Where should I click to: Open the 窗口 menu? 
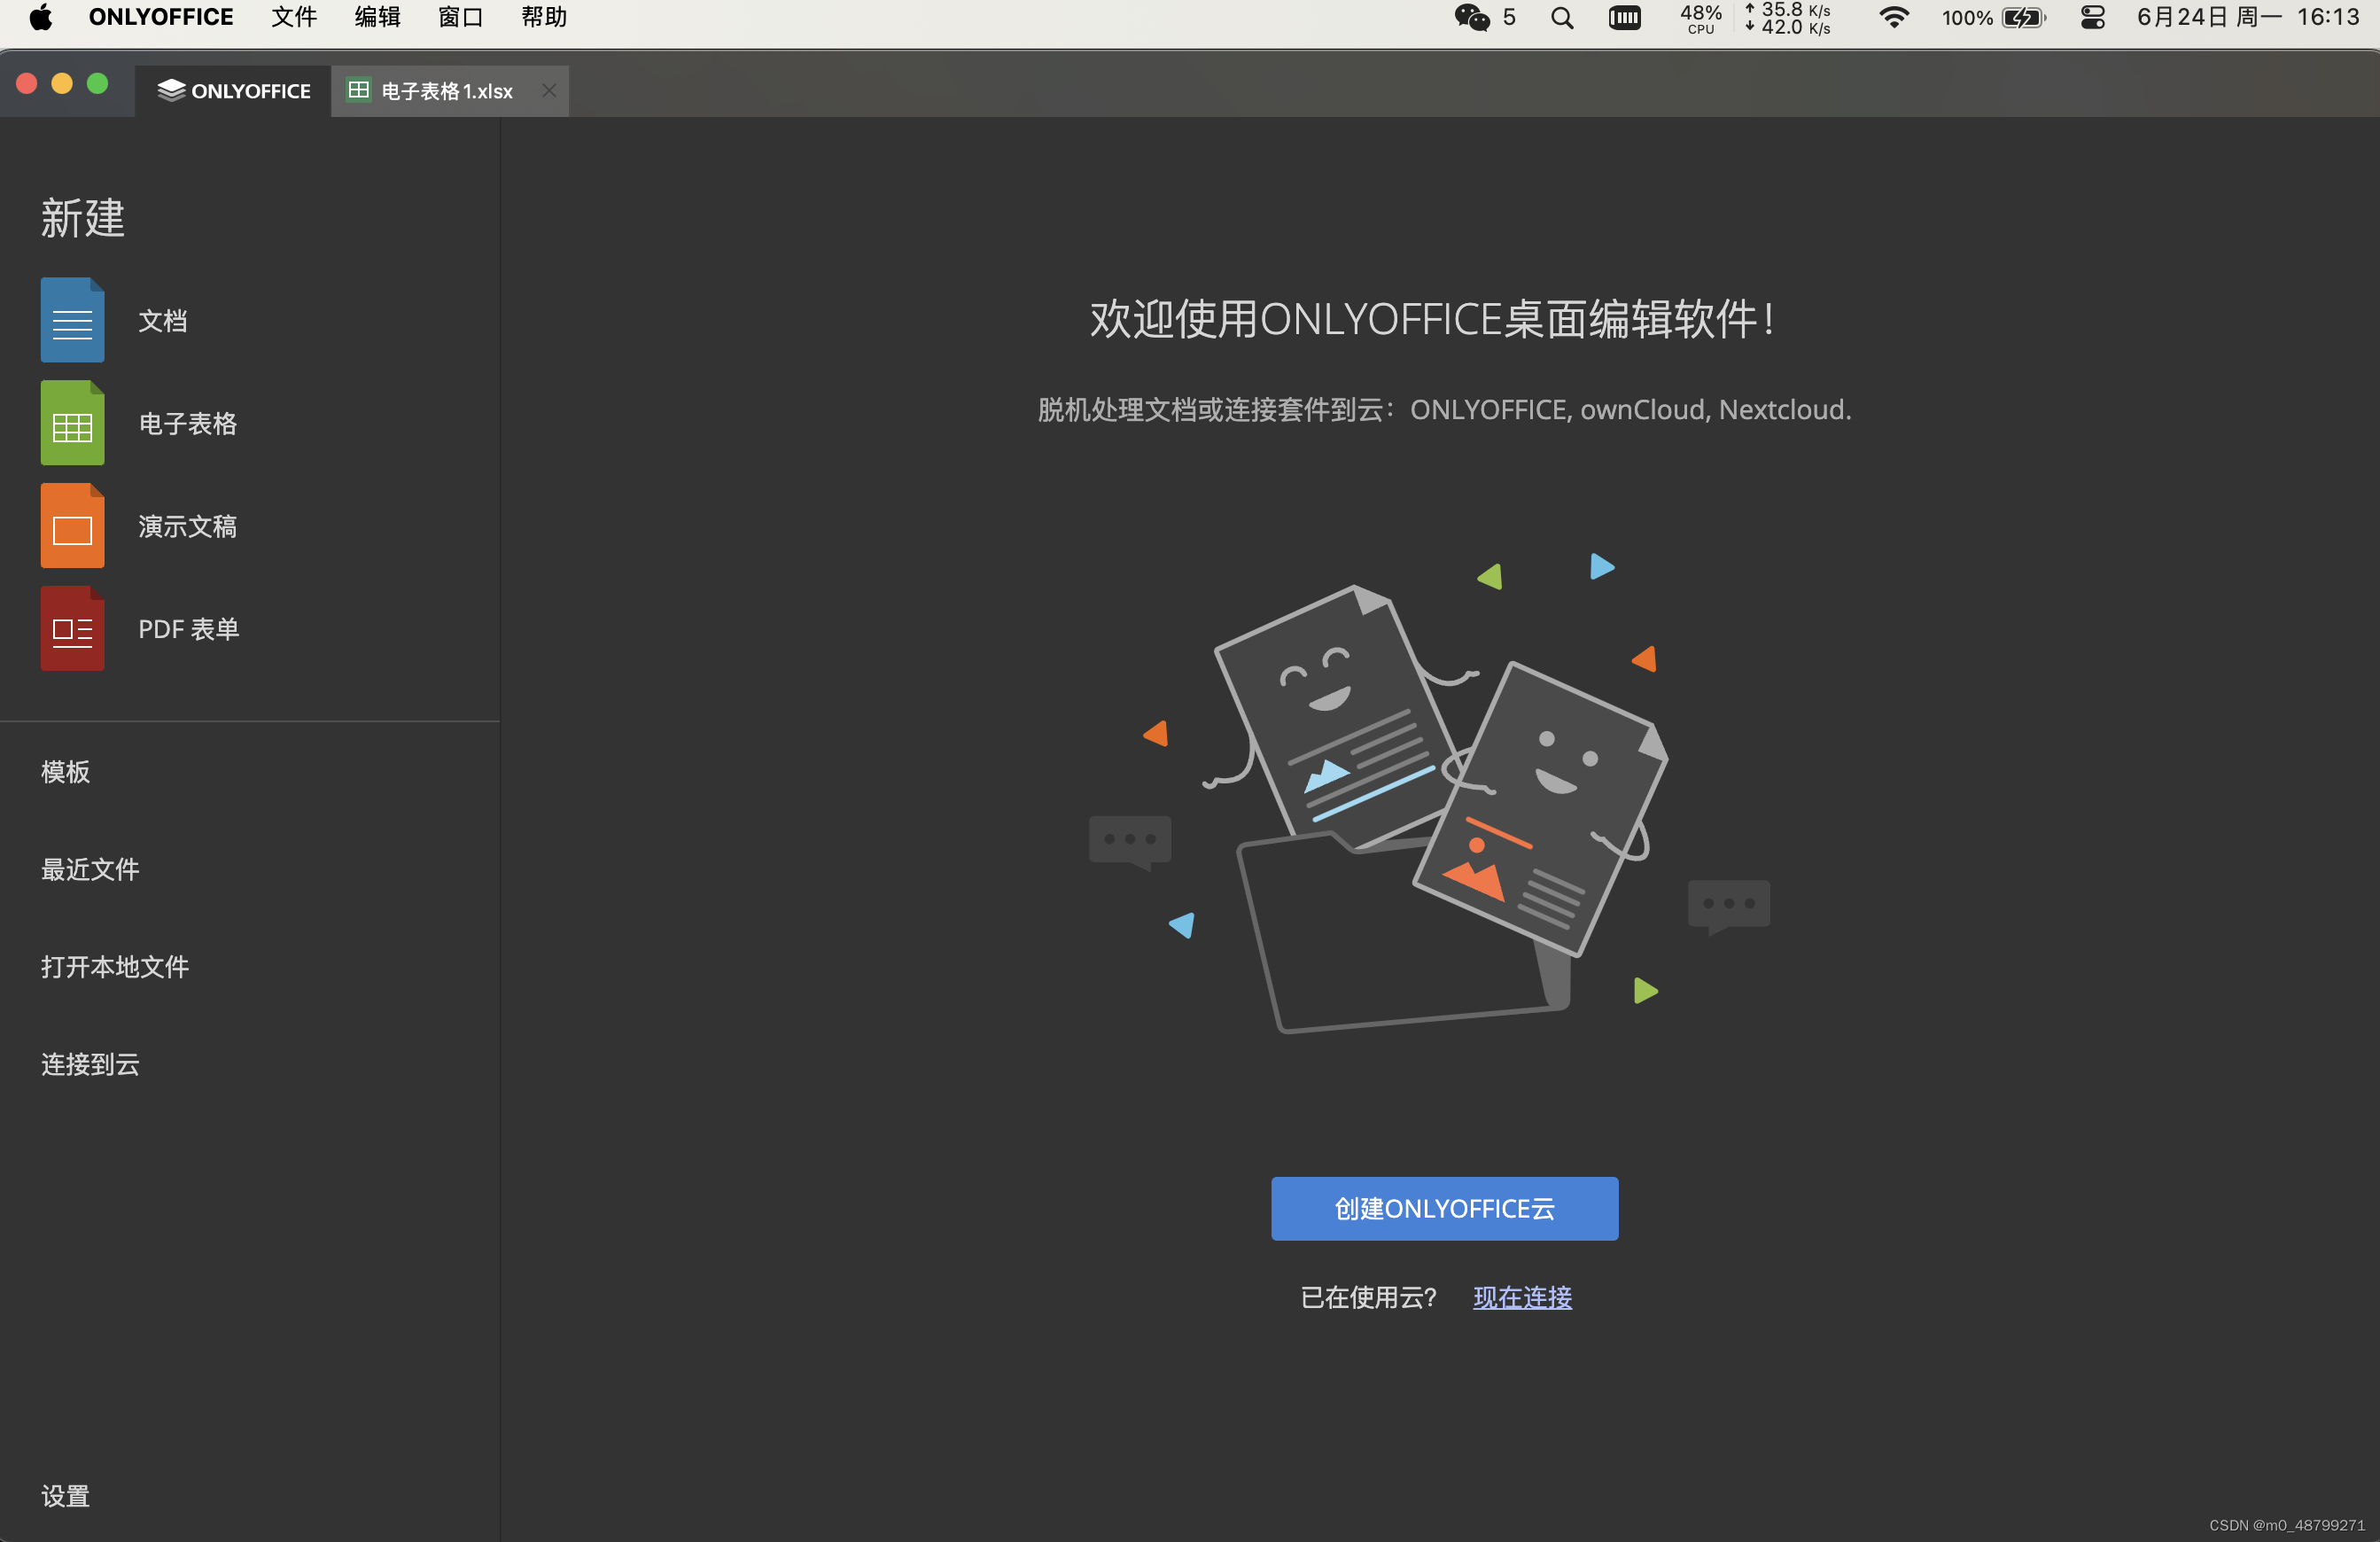tap(461, 17)
